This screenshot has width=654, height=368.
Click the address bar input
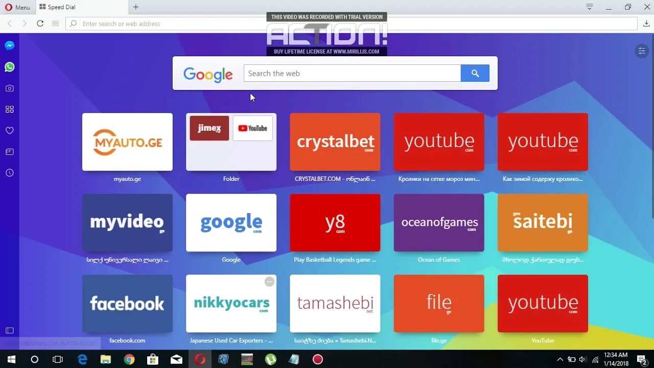pyautogui.click(x=352, y=24)
